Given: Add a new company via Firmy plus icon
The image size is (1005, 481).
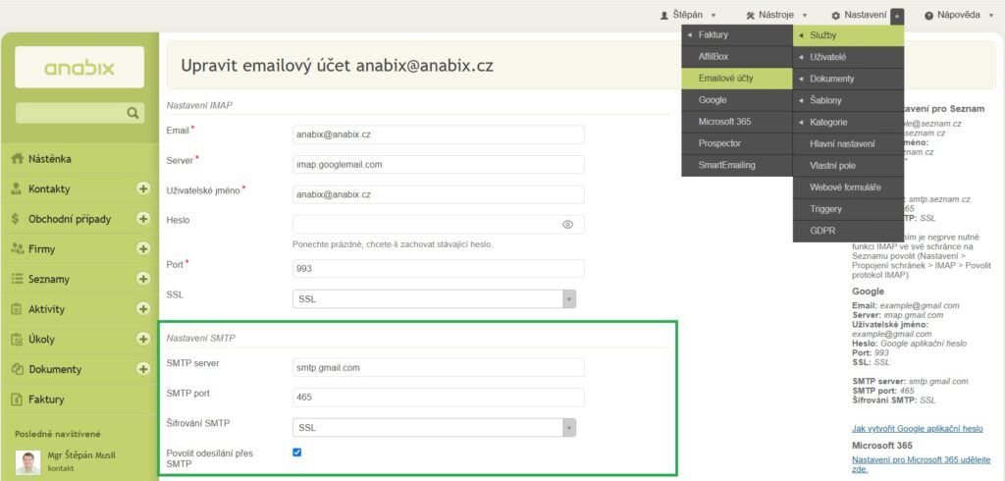Looking at the screenshot, I should [143, 248].
